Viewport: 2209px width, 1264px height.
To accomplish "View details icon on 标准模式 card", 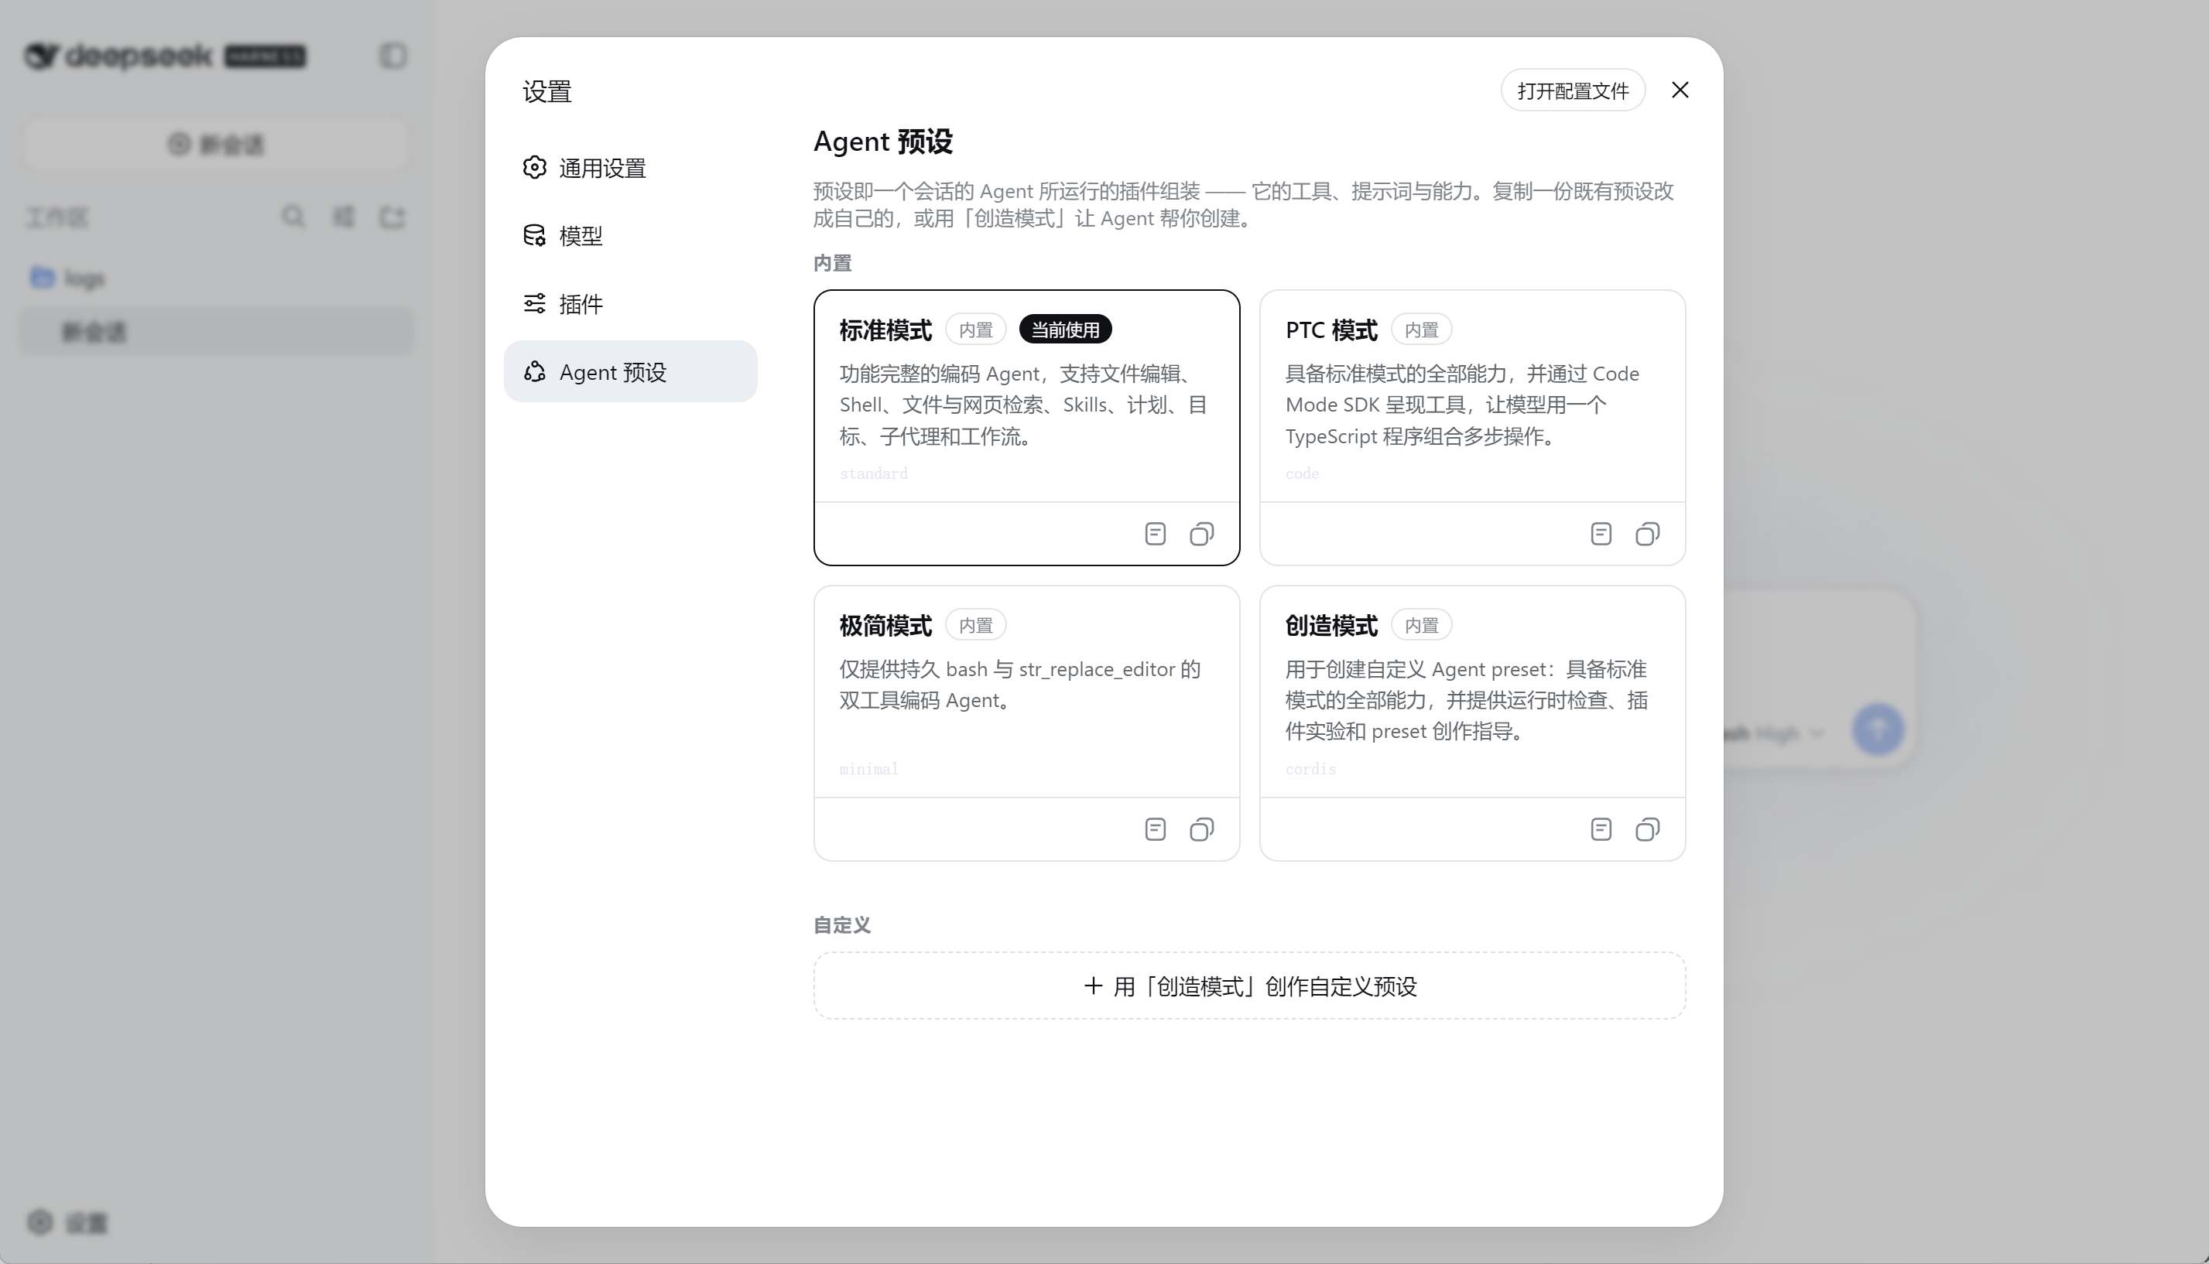I will (1155, 534).
